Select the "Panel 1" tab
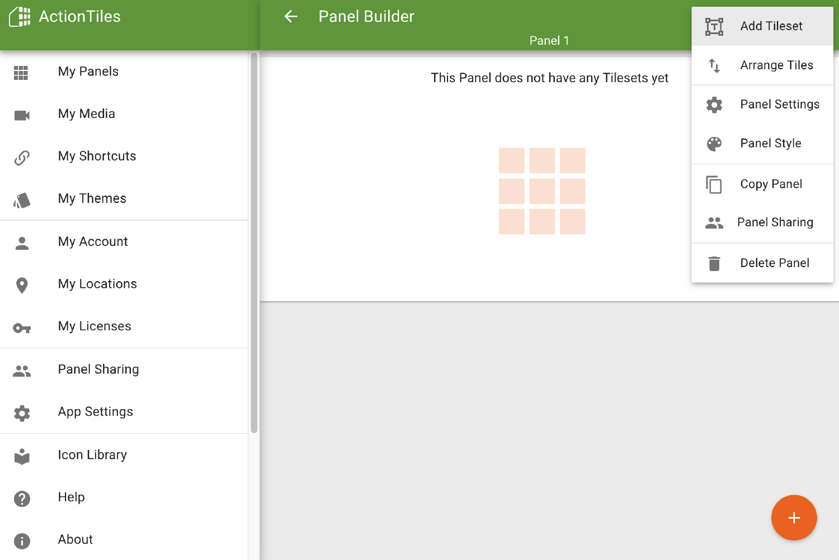 coord(549,40)
